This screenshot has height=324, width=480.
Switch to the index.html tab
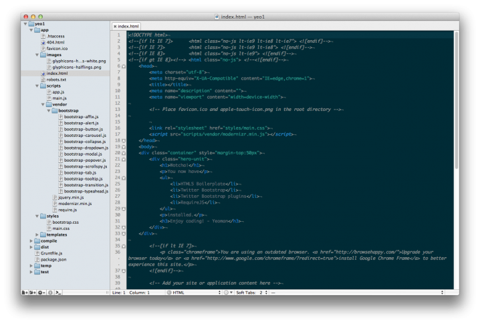click(130, 25)
